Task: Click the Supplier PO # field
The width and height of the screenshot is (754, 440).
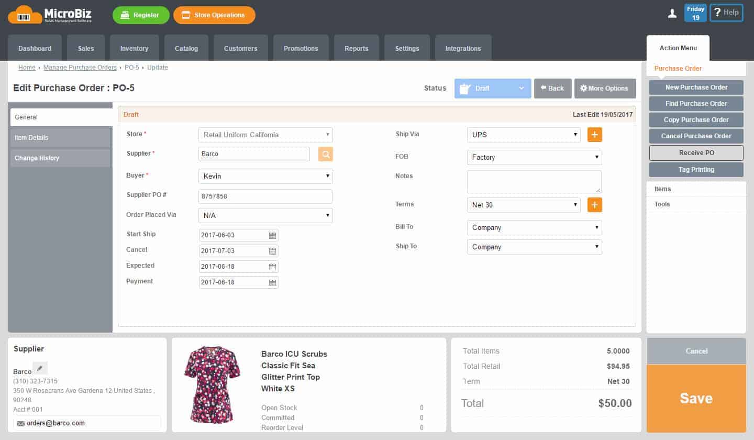Action: pos(265,196)
